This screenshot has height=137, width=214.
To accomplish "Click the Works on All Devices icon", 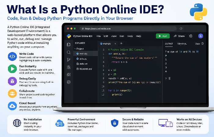I will point(166,123).
